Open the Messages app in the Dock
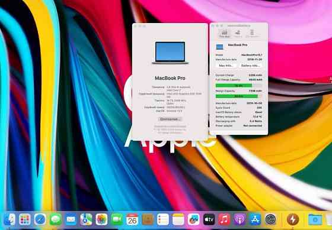The width and height of the screenshot is (332, 230). pyautogui.click(x=56, y=219)
